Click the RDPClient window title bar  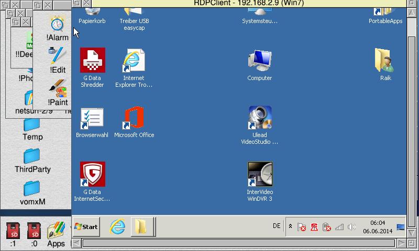coord(249,4)
